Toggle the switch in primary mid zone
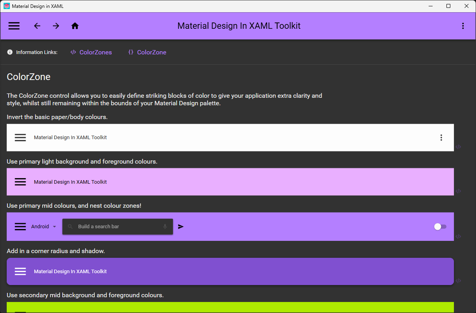This screenshot has height=313, width=476. pos(440,227)
